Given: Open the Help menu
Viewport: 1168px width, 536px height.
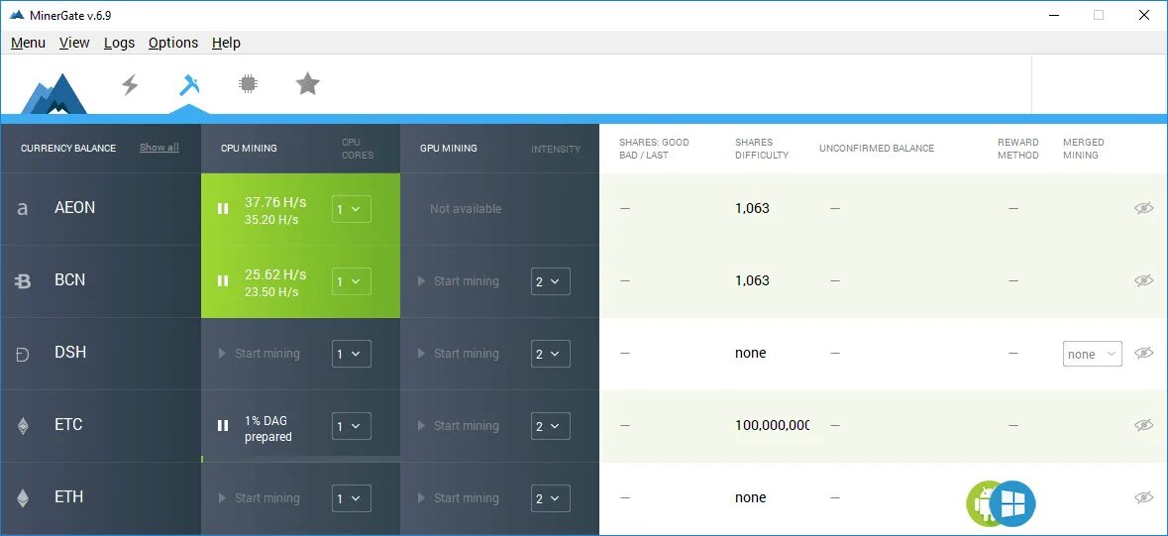Looking at the screenshot, I should [226, 43].
